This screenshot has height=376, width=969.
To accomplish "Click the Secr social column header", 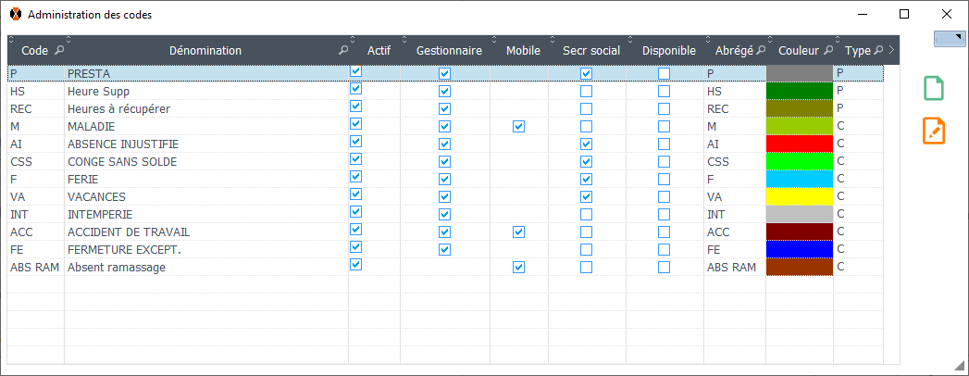I will [x=591, y=51].
